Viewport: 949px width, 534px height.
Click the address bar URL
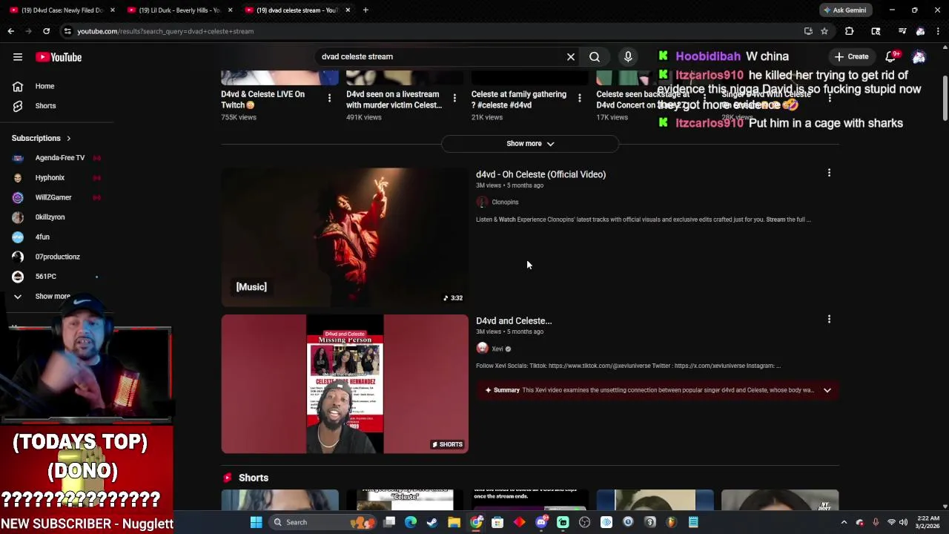[x=165, y=31]
